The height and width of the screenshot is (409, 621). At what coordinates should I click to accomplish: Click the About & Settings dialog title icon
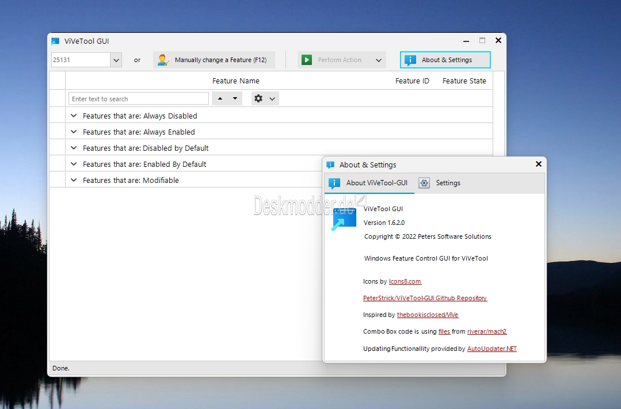click(331, 165)
